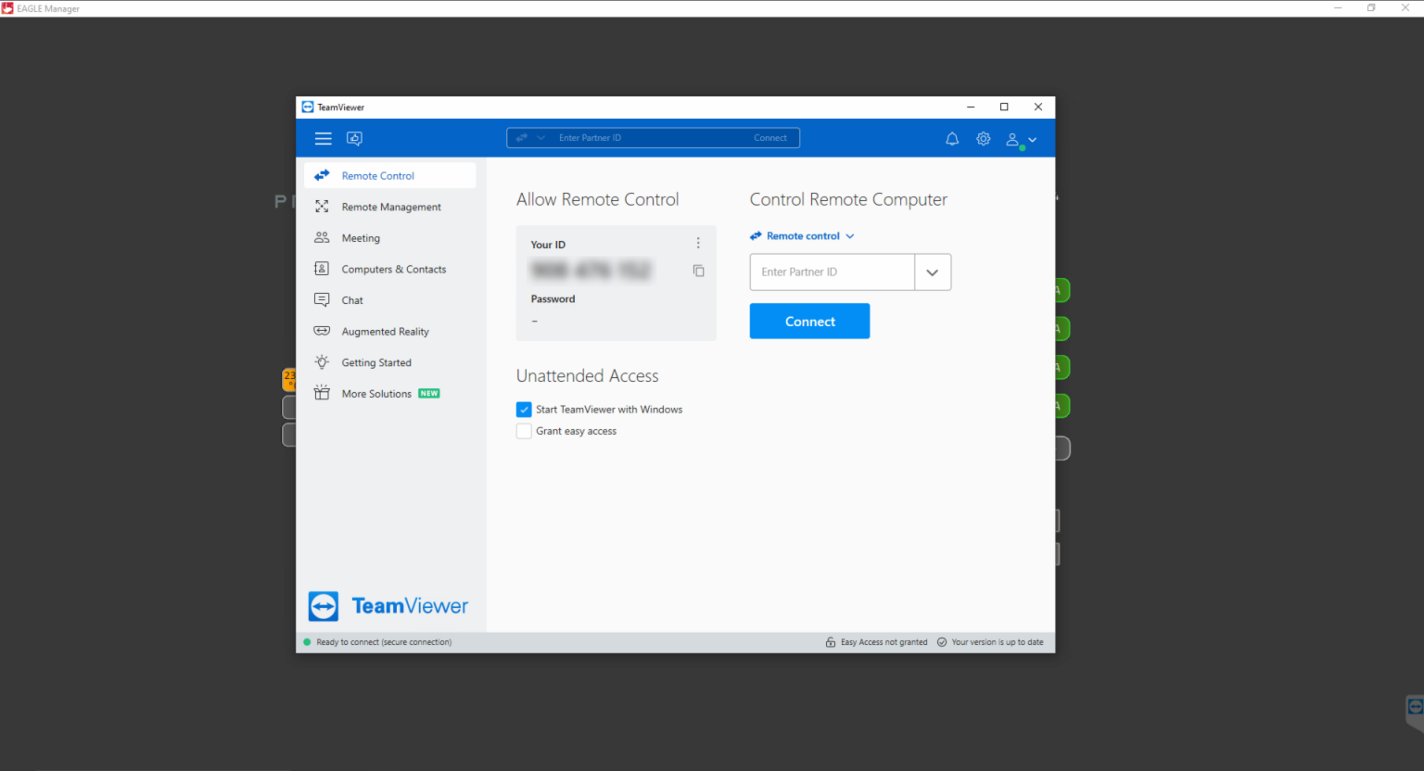The image size is (1424, 771).
Task: Click the Easy Access not granted status icon
Action: tap(831, 642)
